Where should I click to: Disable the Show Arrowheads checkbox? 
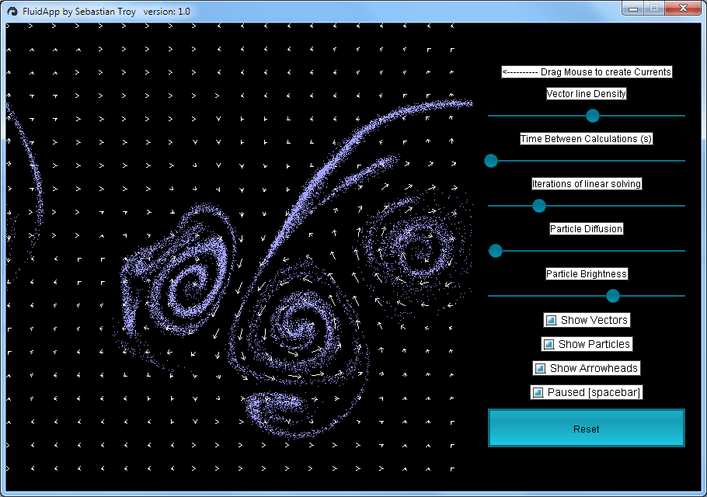pyautogui.click(x=540, y=369)
